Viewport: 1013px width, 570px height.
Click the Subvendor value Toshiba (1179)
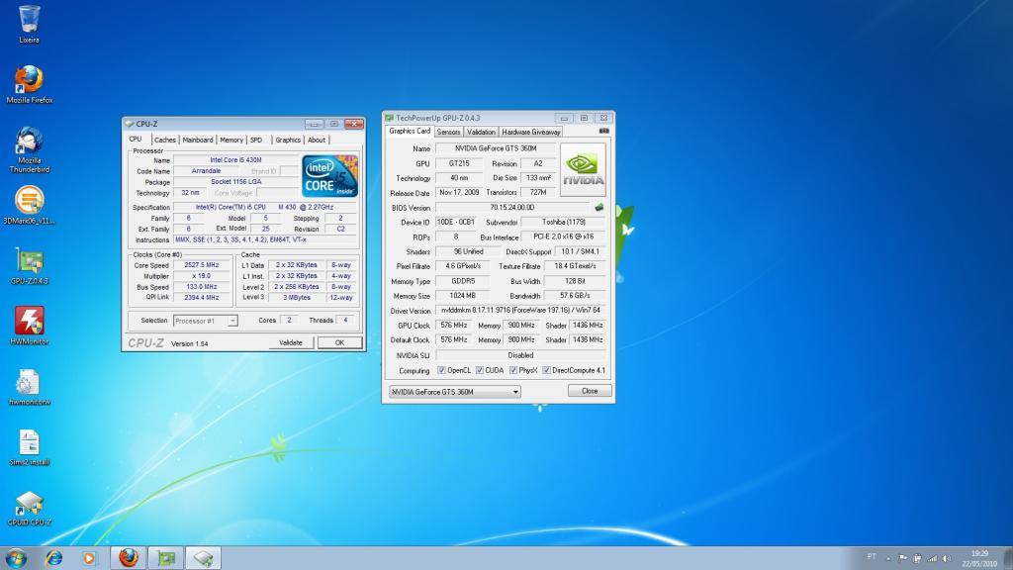click(564, 222)
